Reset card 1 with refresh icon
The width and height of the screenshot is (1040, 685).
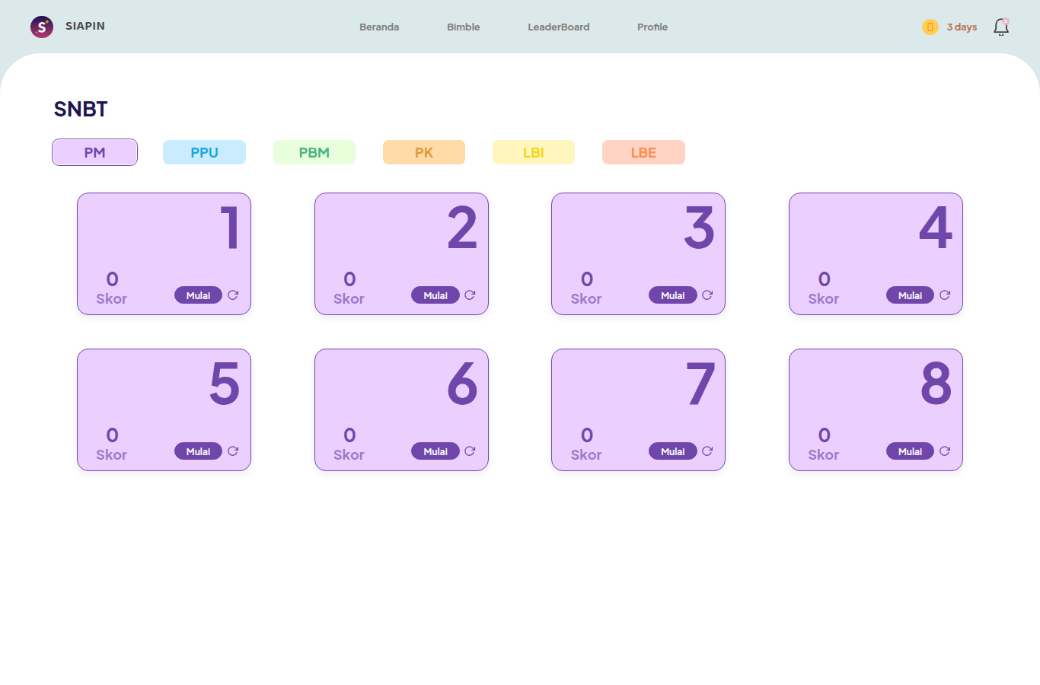coord(233,295)
